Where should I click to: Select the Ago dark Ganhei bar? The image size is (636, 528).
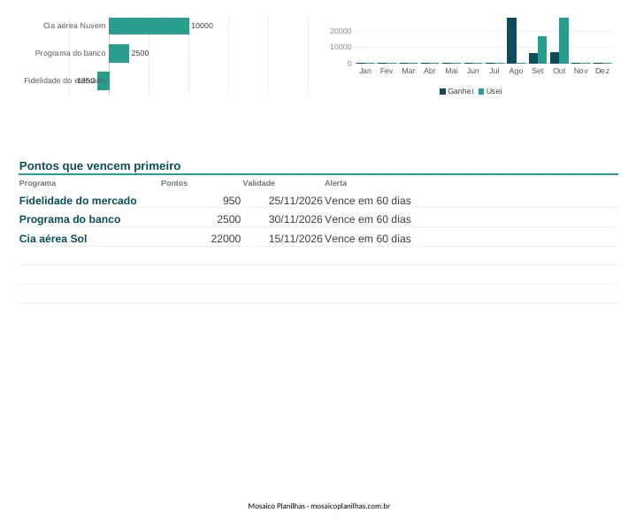point(511,41)
